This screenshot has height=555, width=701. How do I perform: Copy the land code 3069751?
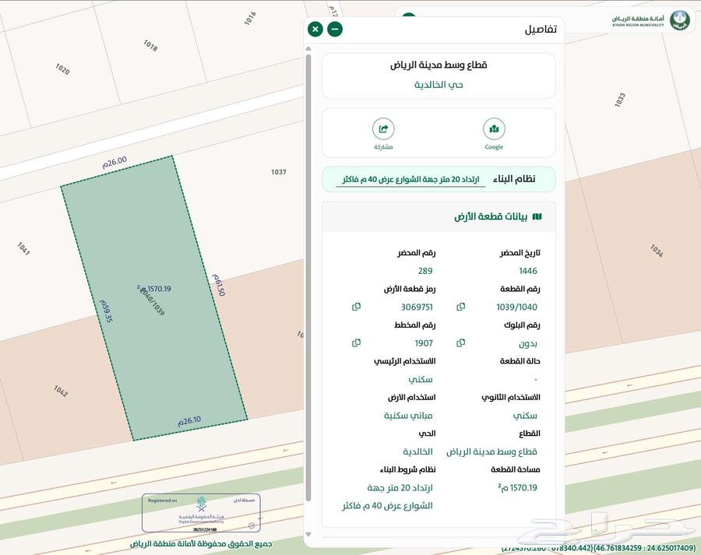pyautogui.click(x=356, y=307)
